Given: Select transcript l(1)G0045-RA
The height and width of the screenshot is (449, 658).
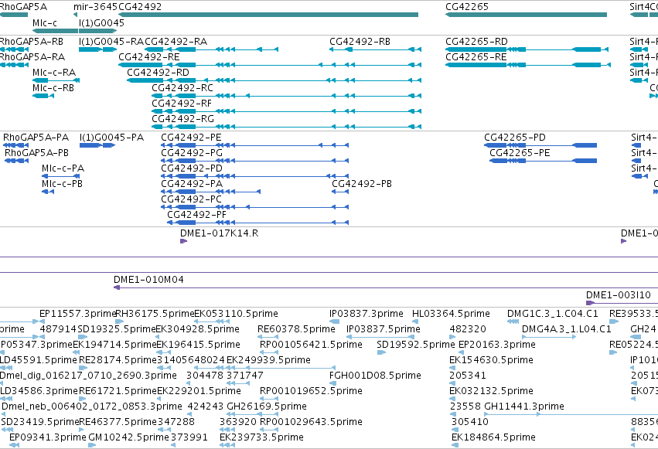Looking at the screenshot, I should (x=97, y=49).
